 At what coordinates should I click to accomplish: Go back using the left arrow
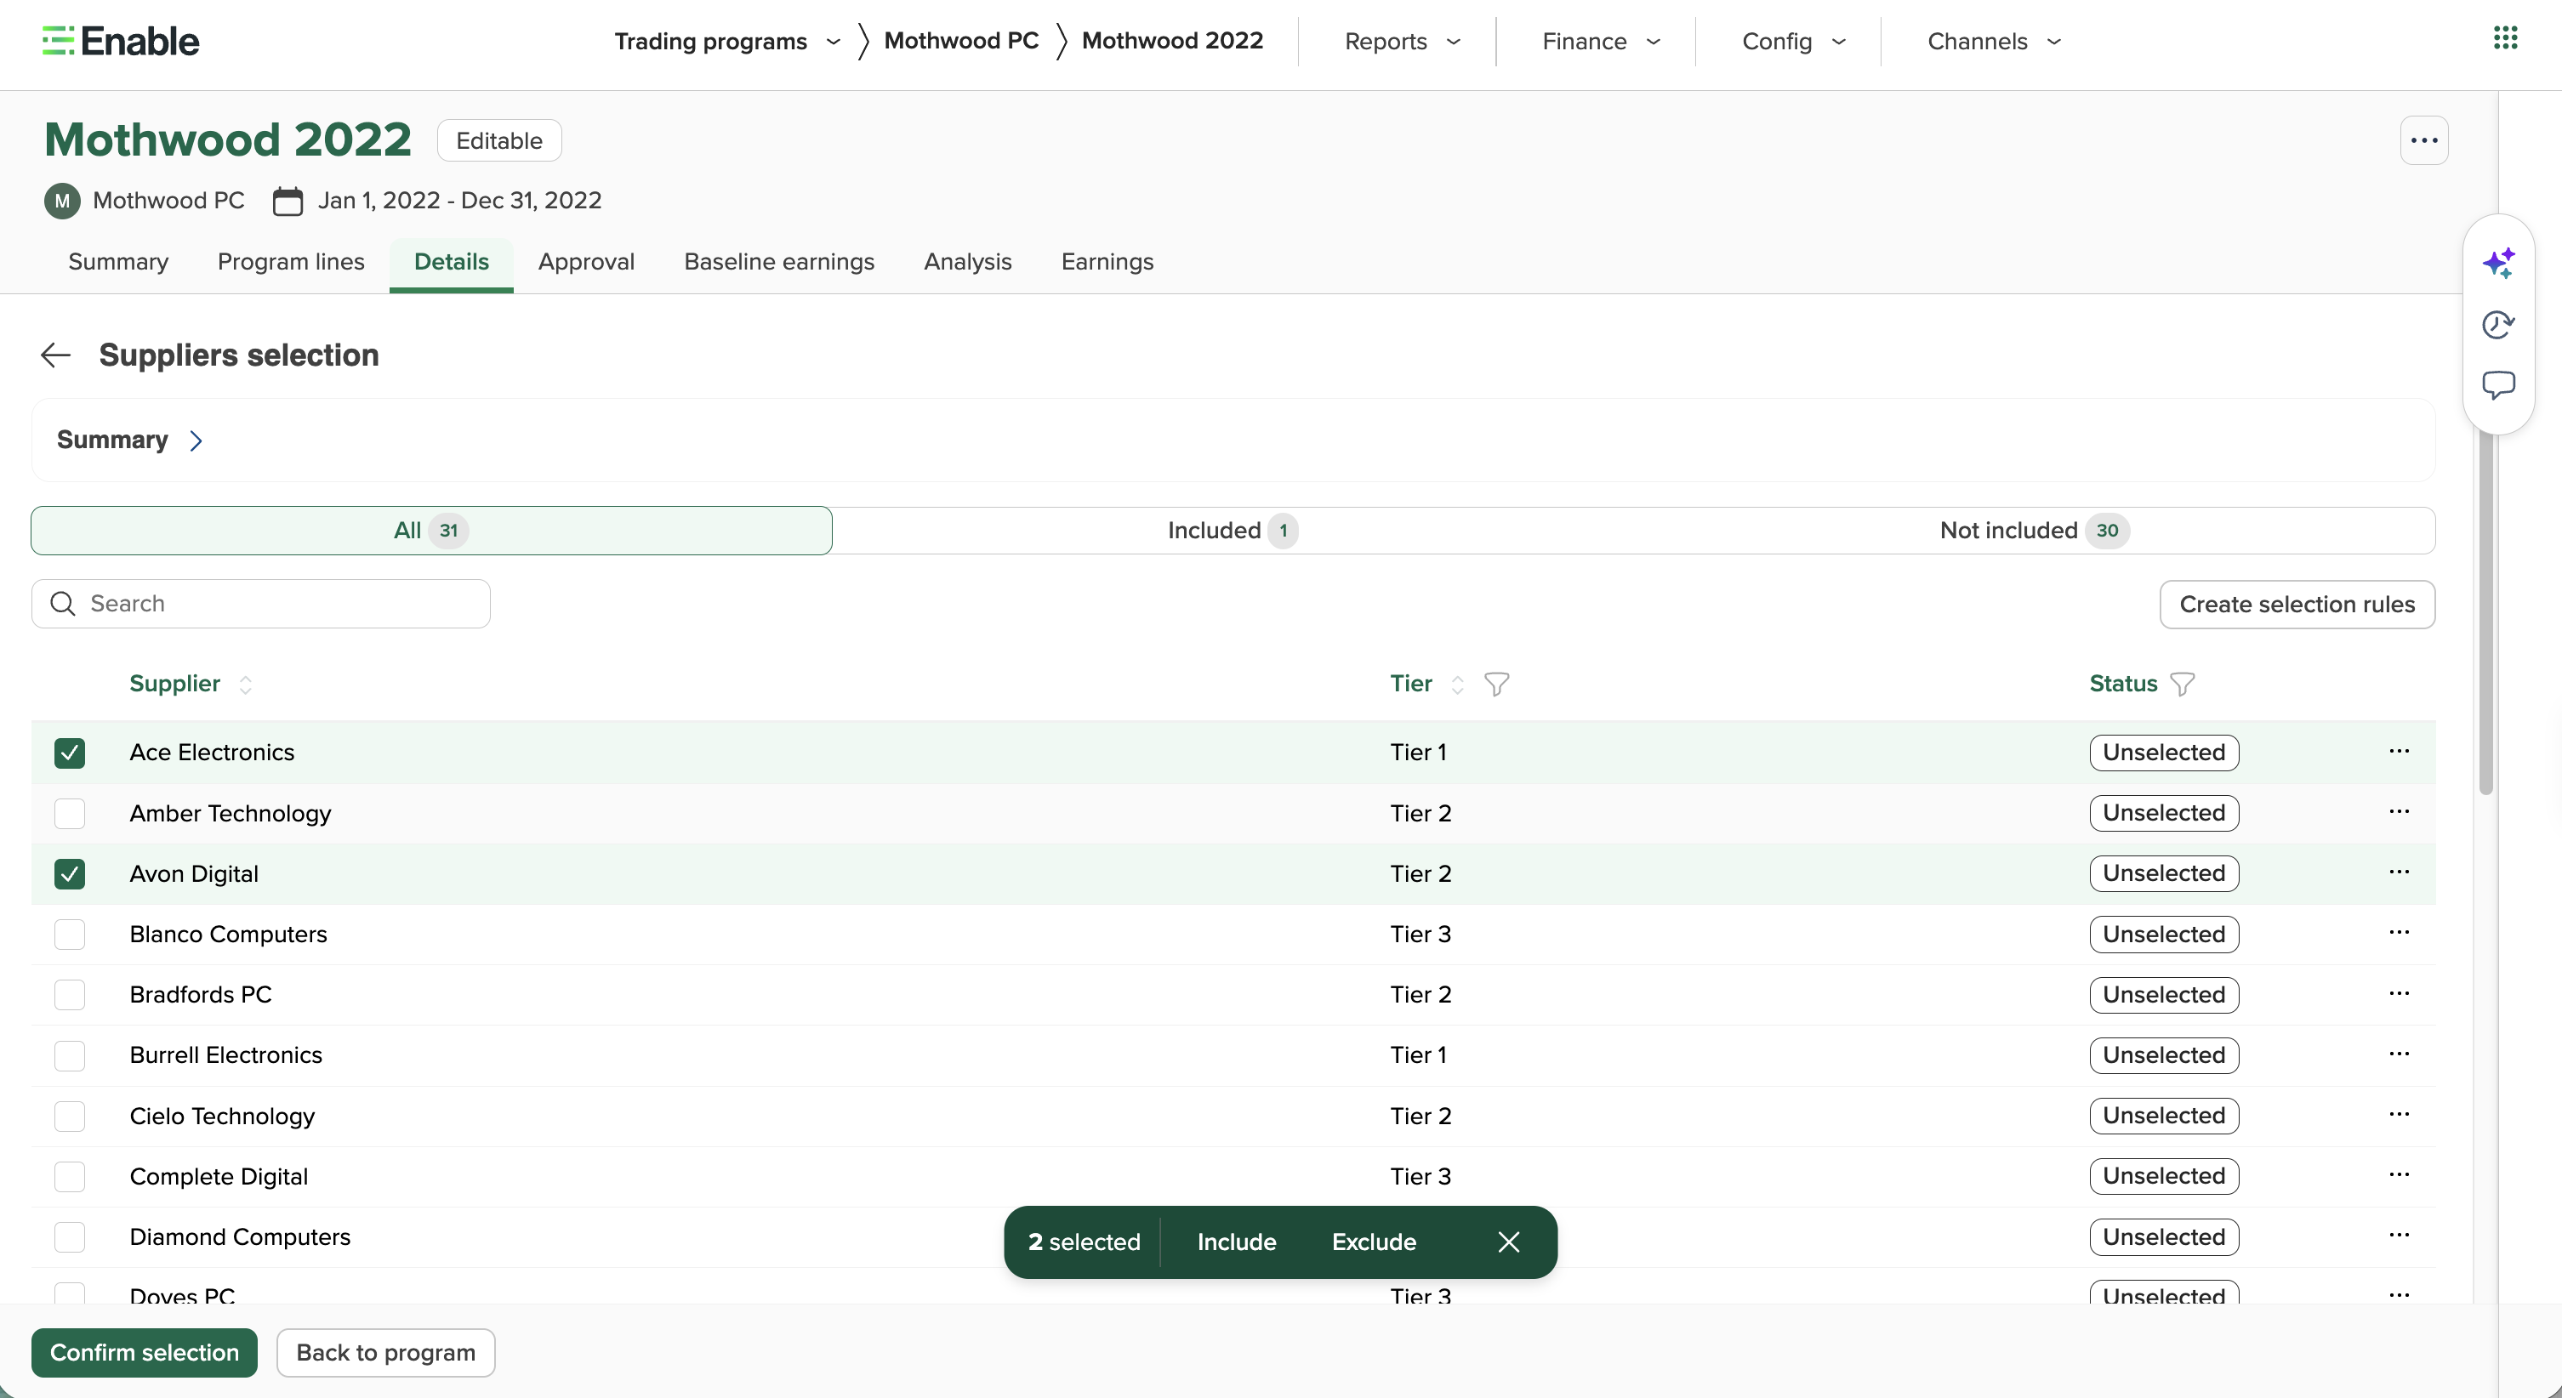55,355
